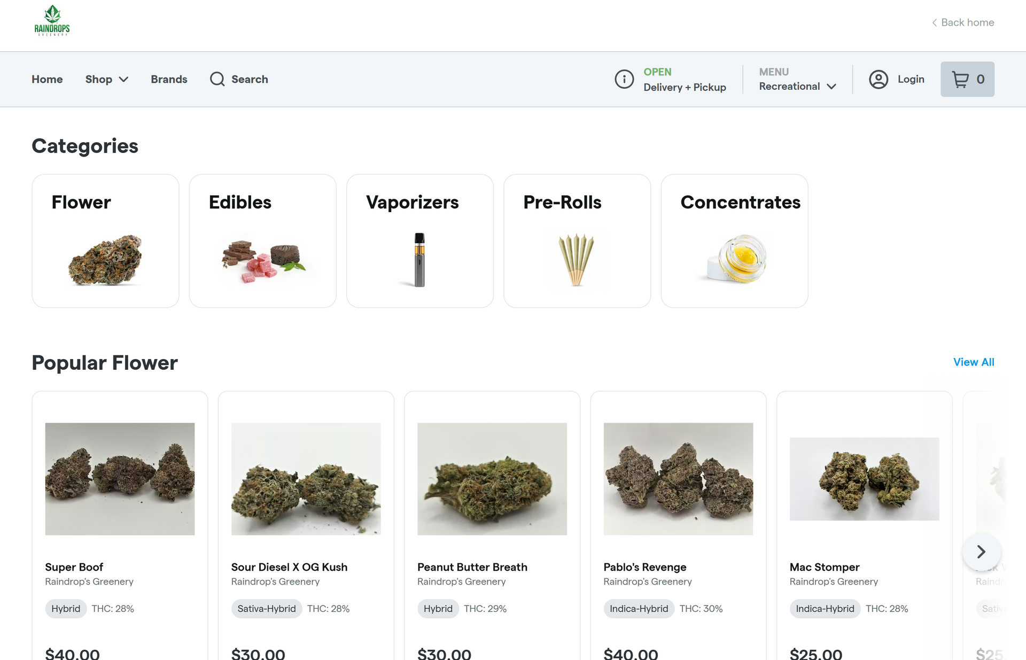Click the Pablo's Revenge product title
This screenshot has width=1026, height=660.
pyautogui.click(x=645, y=567)
